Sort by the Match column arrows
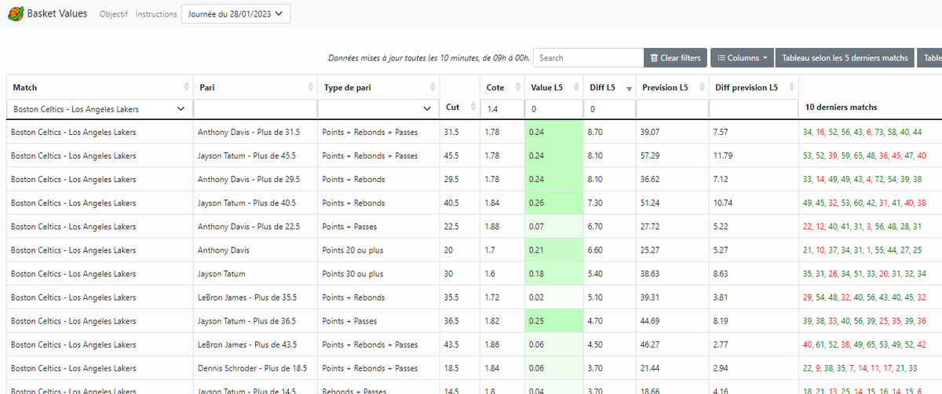 (186, 87)
